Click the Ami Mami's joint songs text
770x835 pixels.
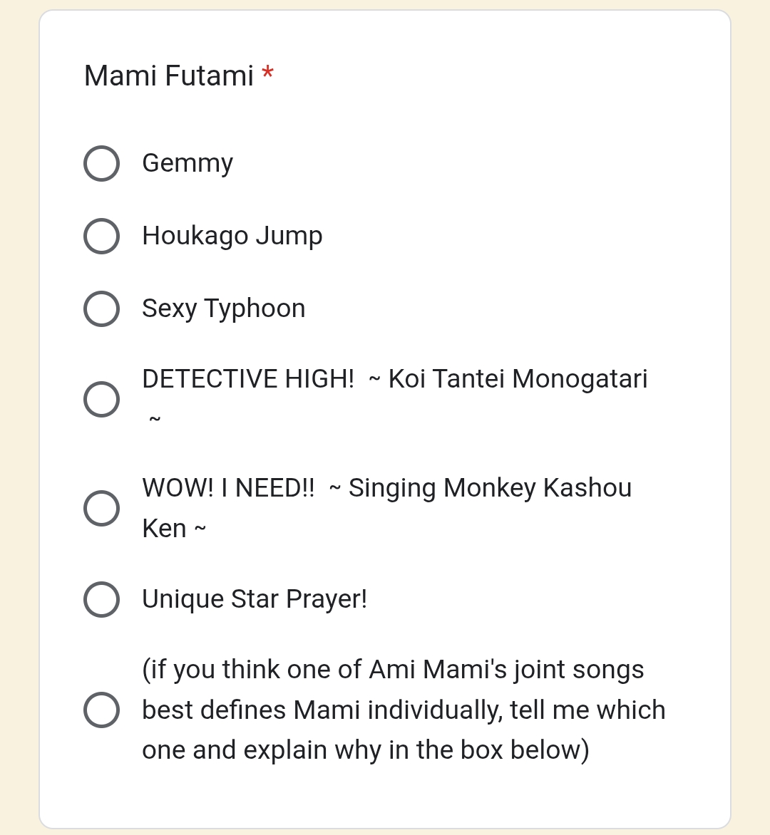point(506,670)
